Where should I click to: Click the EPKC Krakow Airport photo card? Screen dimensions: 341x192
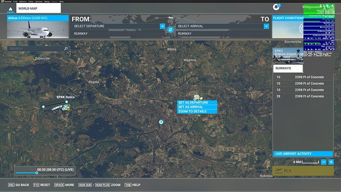pyautogui.click(x=288, y=56)
